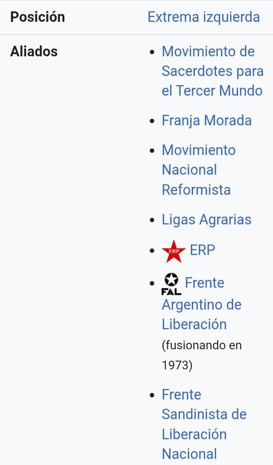Open the Frente Argentino de Liberación link

tap(201, 304)
